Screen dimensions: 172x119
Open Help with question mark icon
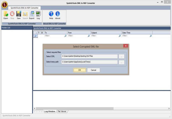pyautogui.click(x=51, y=15)
